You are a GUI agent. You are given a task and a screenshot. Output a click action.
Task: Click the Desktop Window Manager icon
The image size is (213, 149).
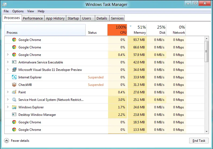14,115
